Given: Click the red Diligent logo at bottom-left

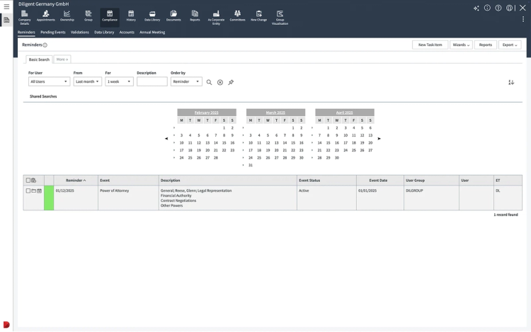Looking at the screenshot, I should tap(6, 324).
